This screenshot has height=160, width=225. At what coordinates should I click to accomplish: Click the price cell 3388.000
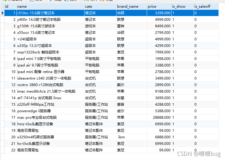tap(159, 65)
